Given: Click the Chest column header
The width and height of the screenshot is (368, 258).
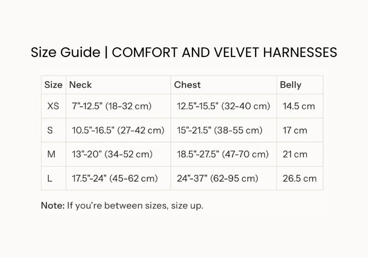Looking at the screenshot, I should coord(187,85).
